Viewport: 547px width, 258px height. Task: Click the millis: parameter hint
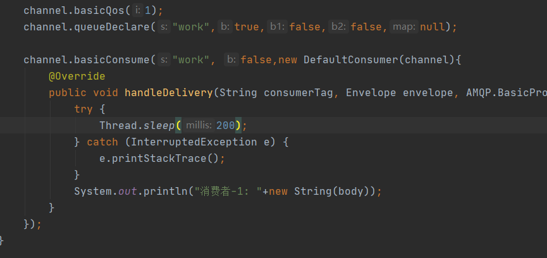coord(199,125)
